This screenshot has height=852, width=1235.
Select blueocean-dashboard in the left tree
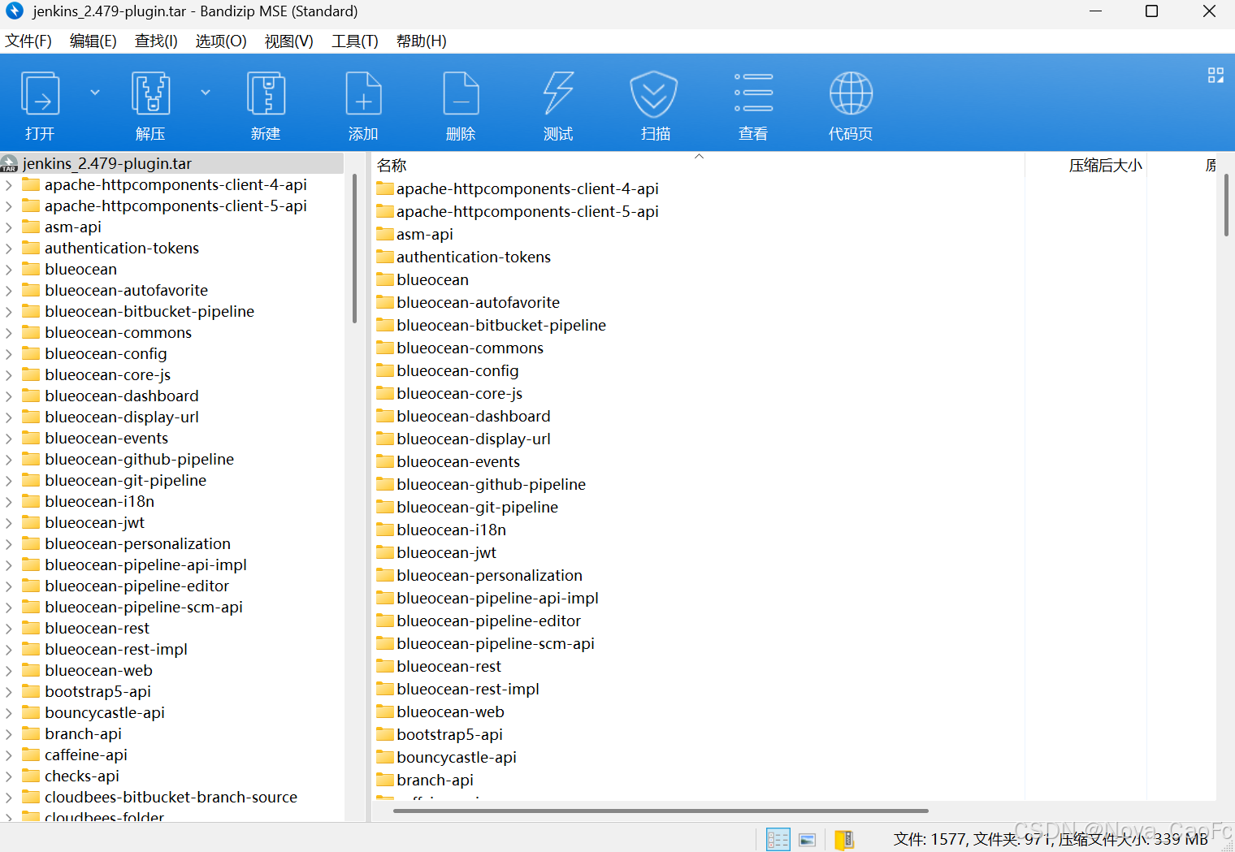122,396
